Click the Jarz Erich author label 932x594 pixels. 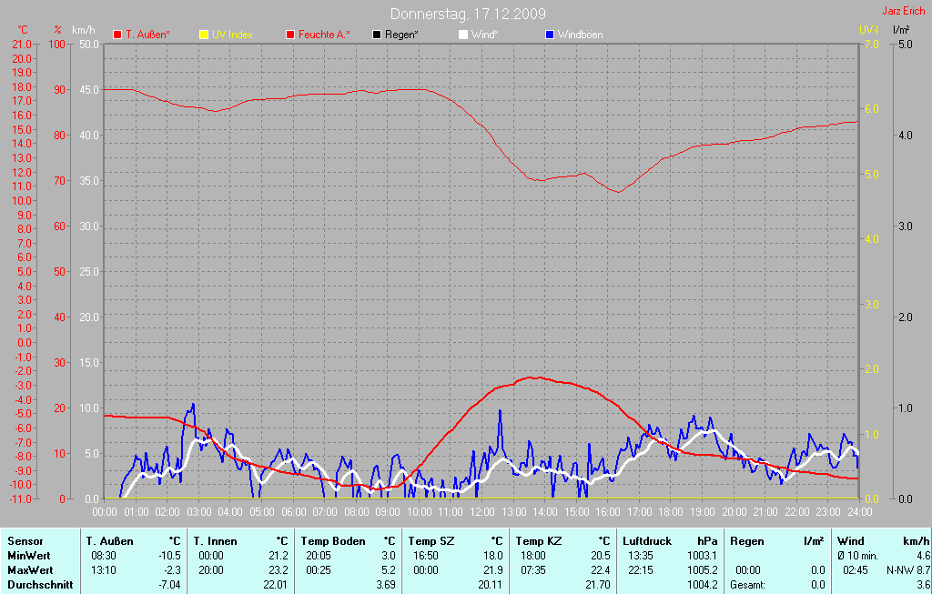[904, 11]
